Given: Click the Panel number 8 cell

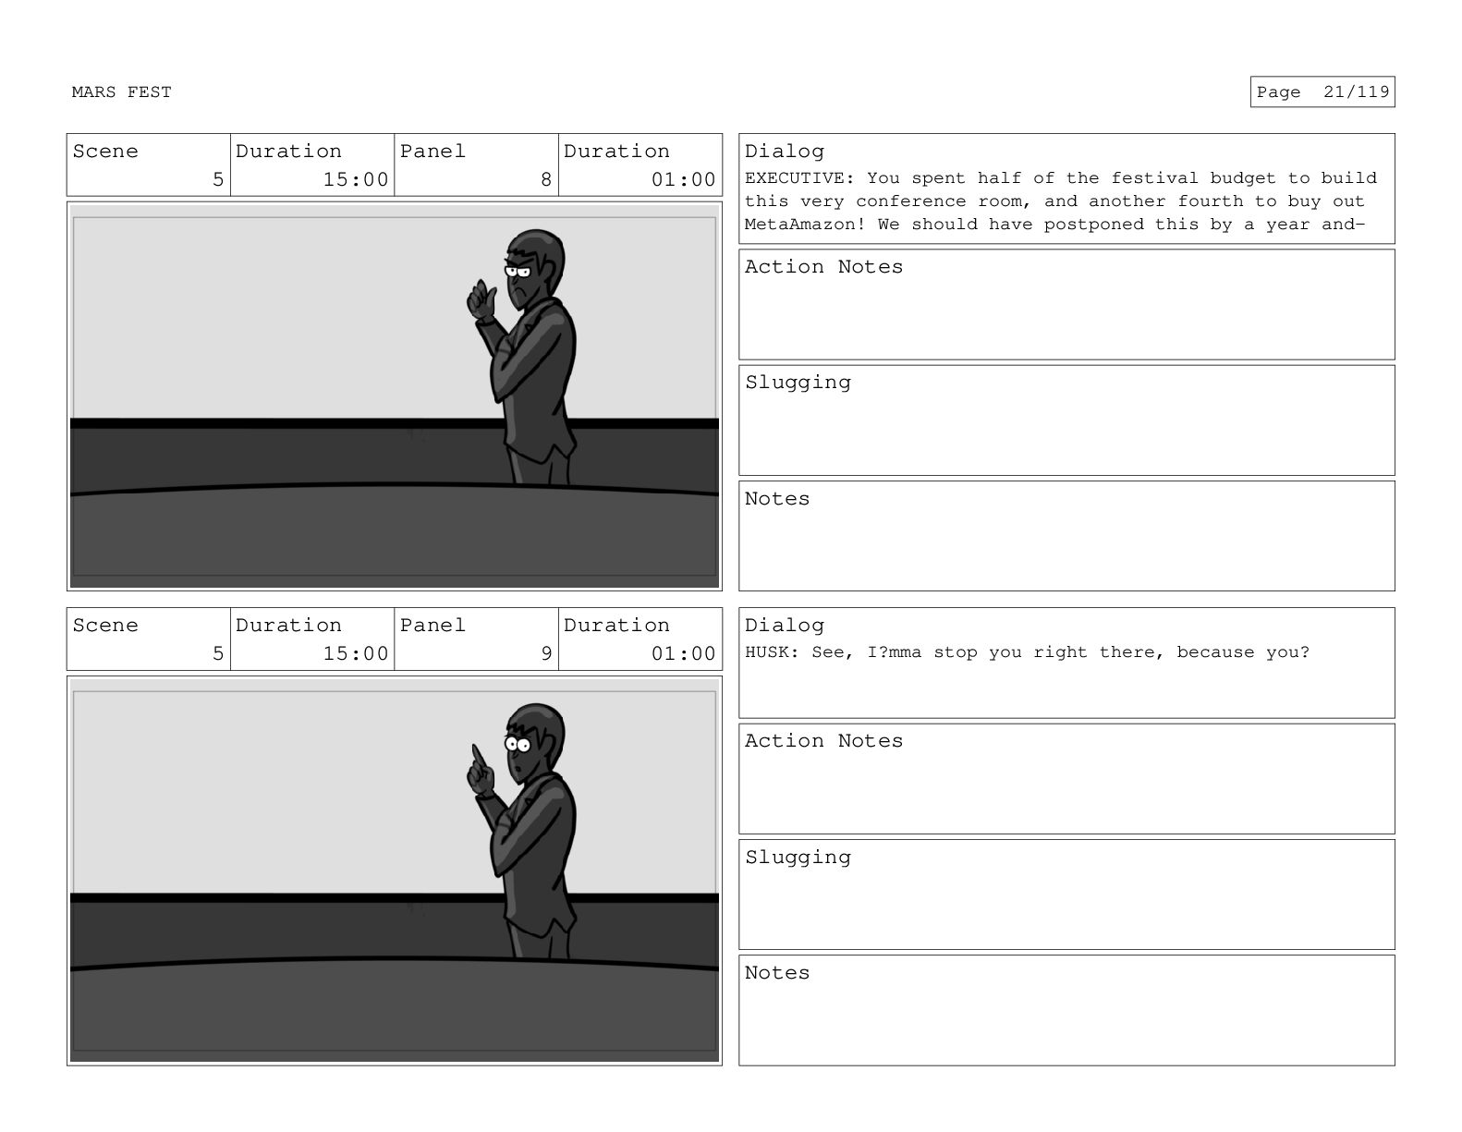Looking at the screenshot, I should pyautogui.click(x=476, y=165).
